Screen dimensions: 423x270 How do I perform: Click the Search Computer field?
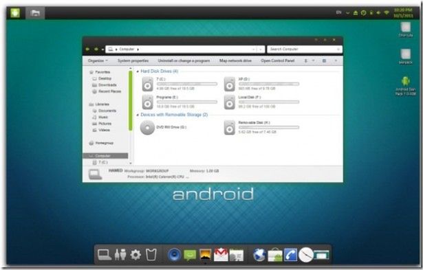(x=305, y=49)
